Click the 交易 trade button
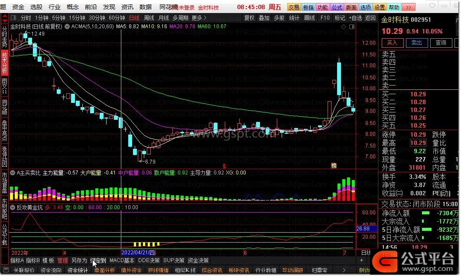This screenshot has height=276, width=461. click(294, 7)
